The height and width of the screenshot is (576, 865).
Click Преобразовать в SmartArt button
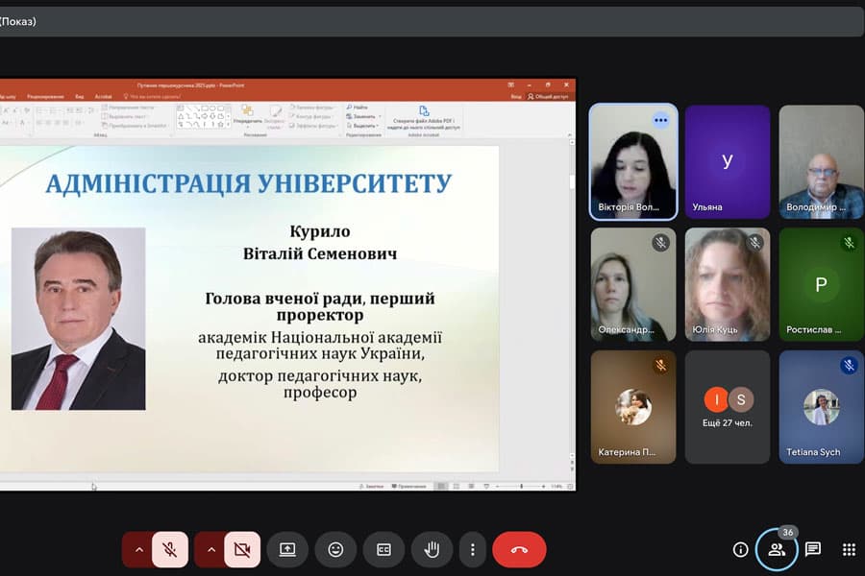coord(135,126)
